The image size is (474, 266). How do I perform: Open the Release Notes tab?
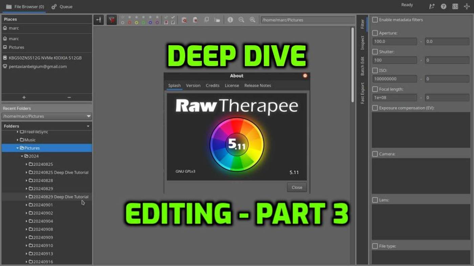point(258,86)
